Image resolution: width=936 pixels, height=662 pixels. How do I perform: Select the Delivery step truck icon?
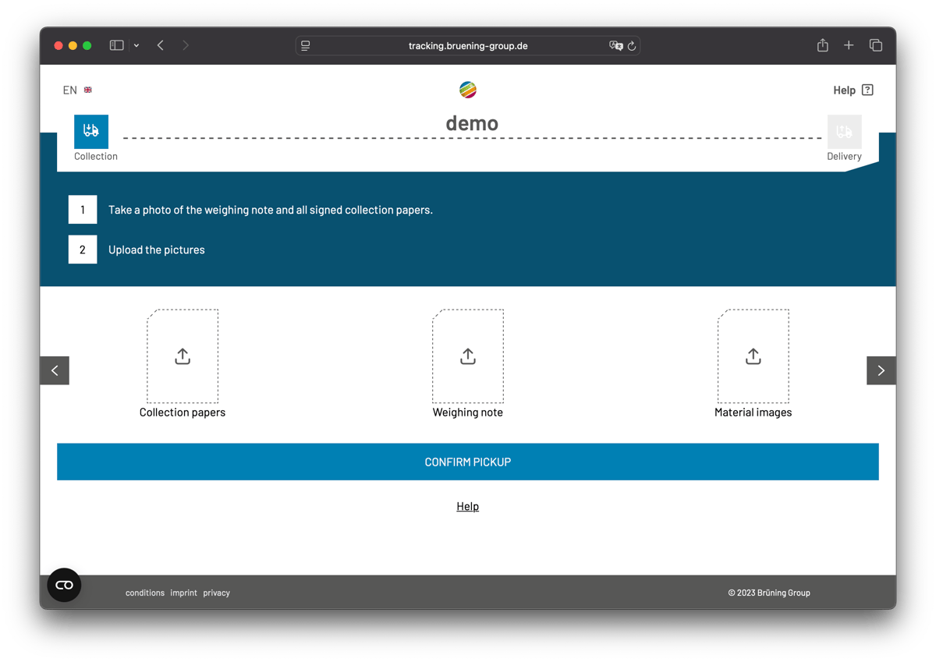[x=844, y=131]
